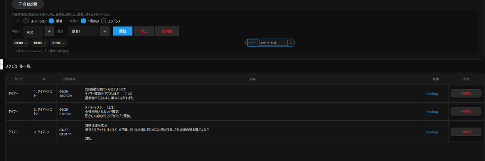This screenshot has width=485, height=161.
Task: Click the タイマー label in the title chip
Action: 253,43
